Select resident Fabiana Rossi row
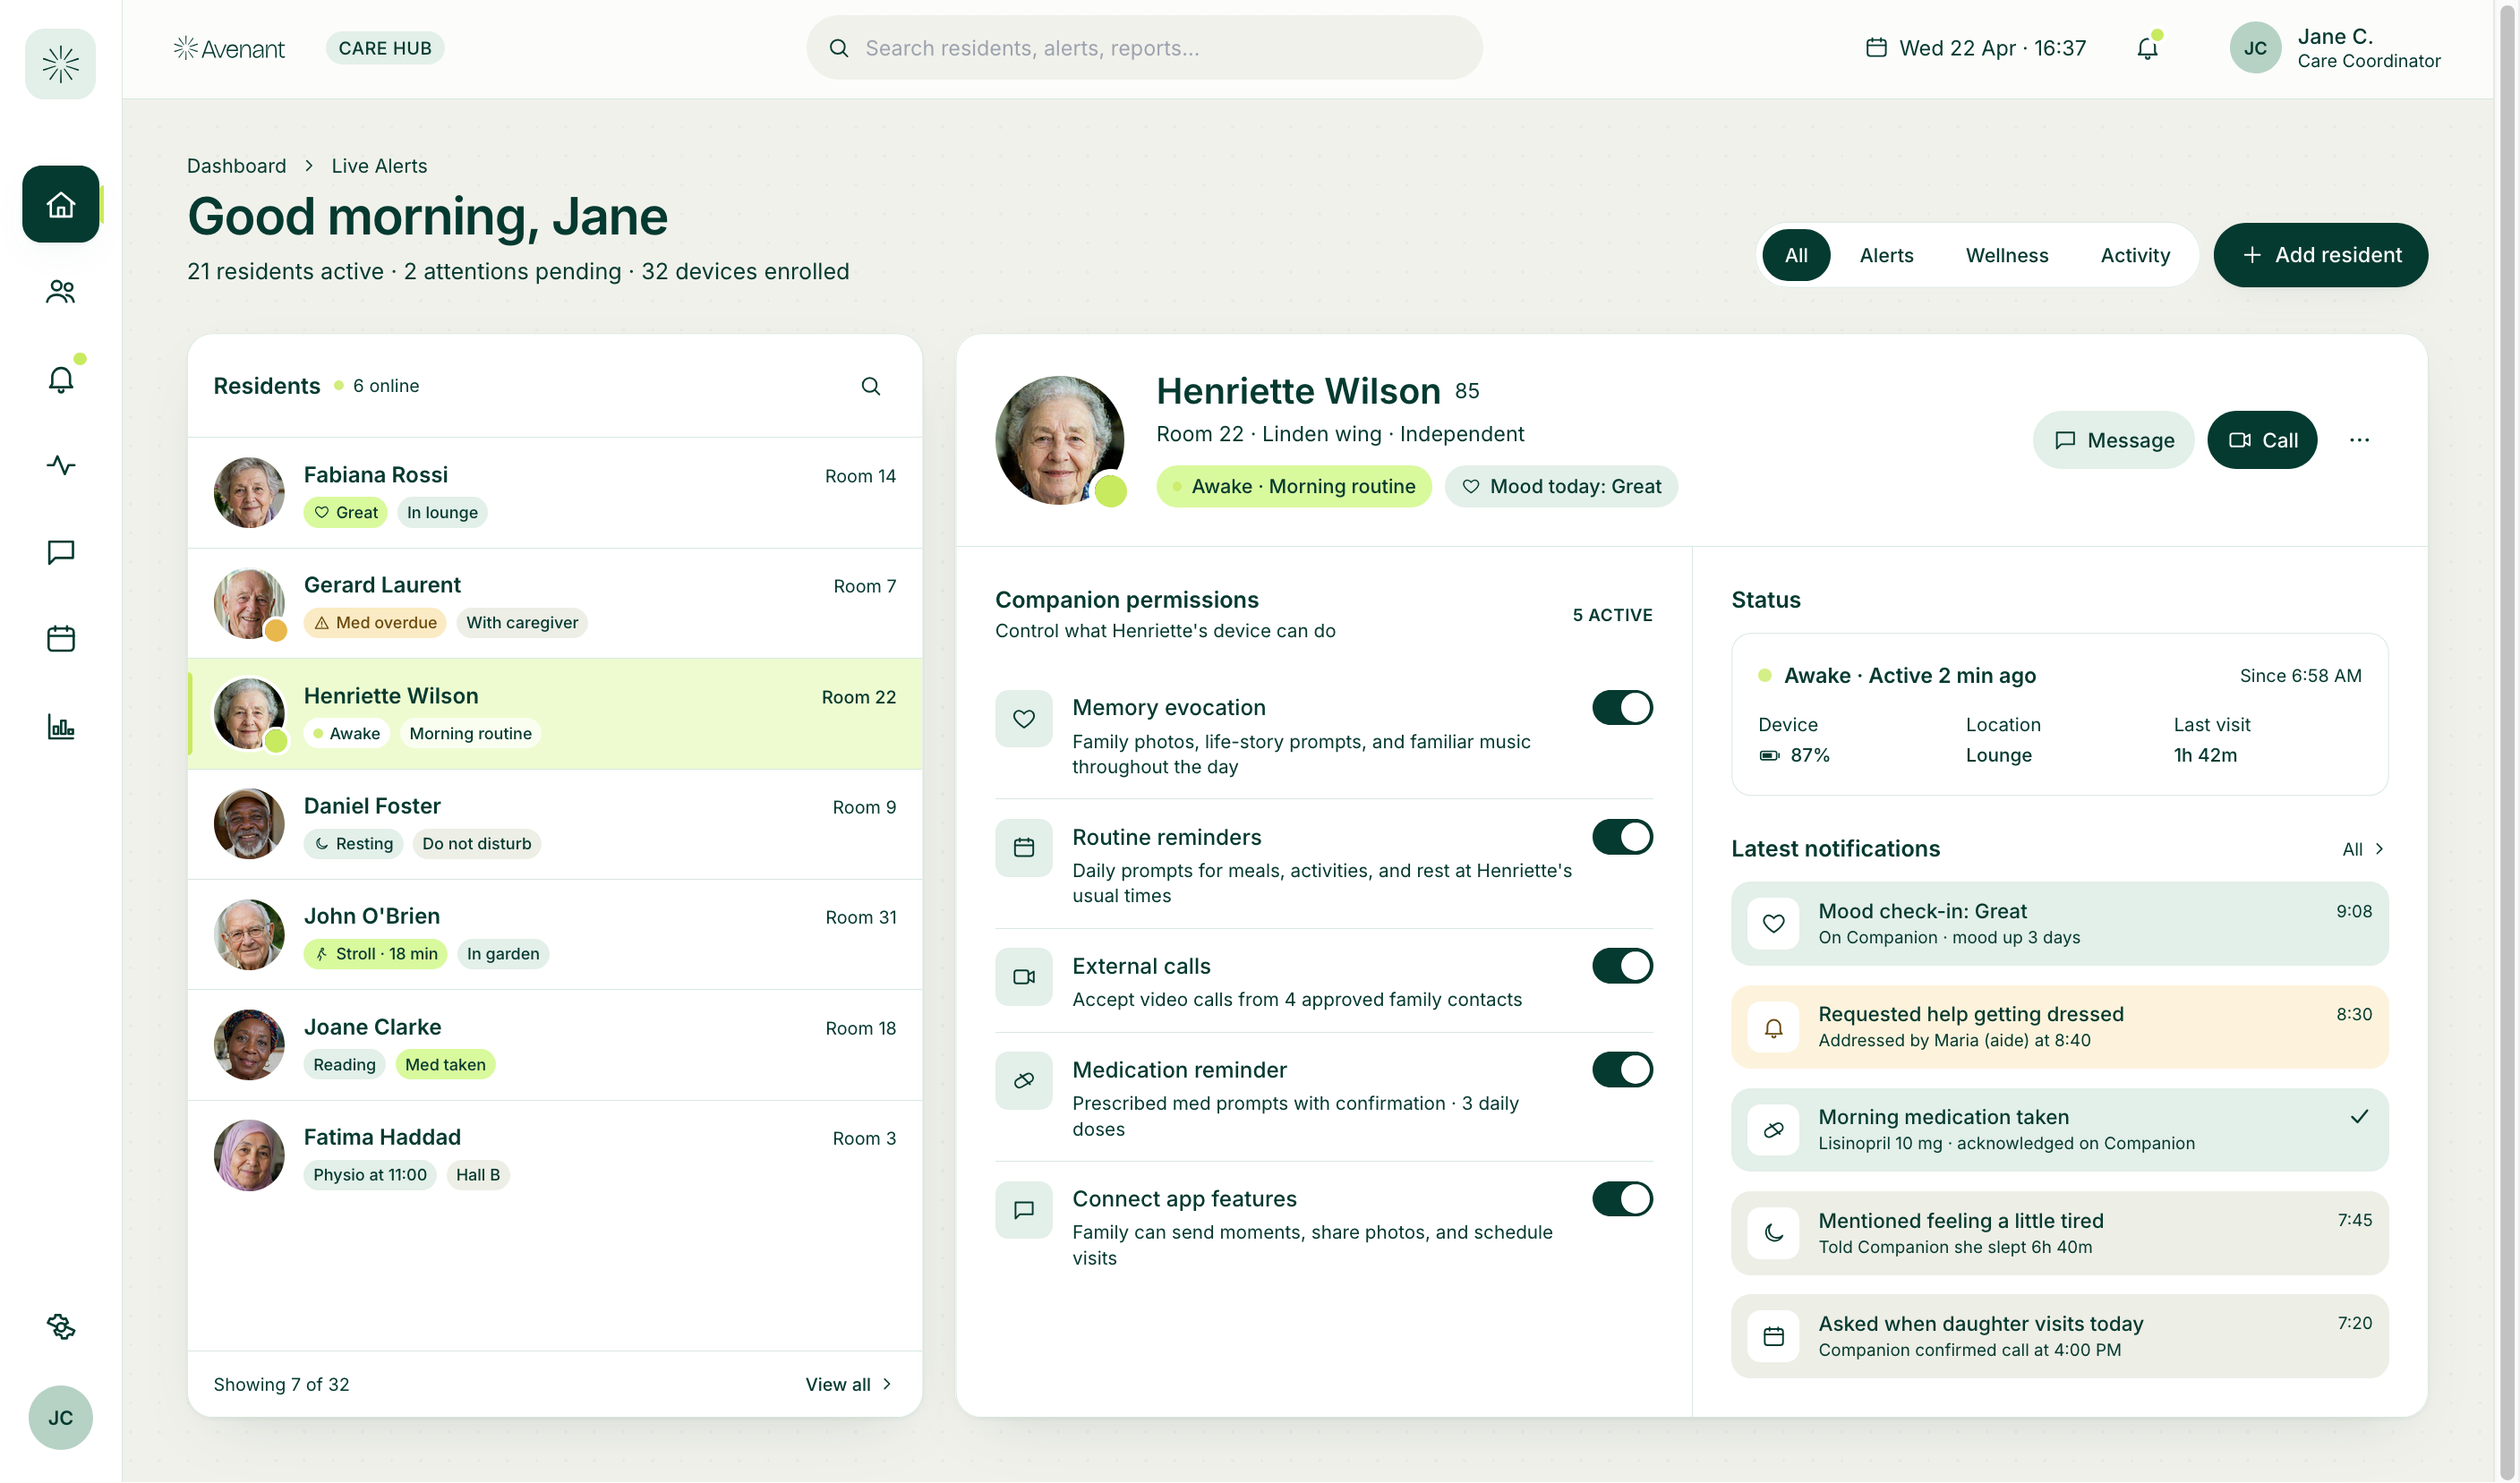This screenshot has height=1483, width=2520. point(555,493)
